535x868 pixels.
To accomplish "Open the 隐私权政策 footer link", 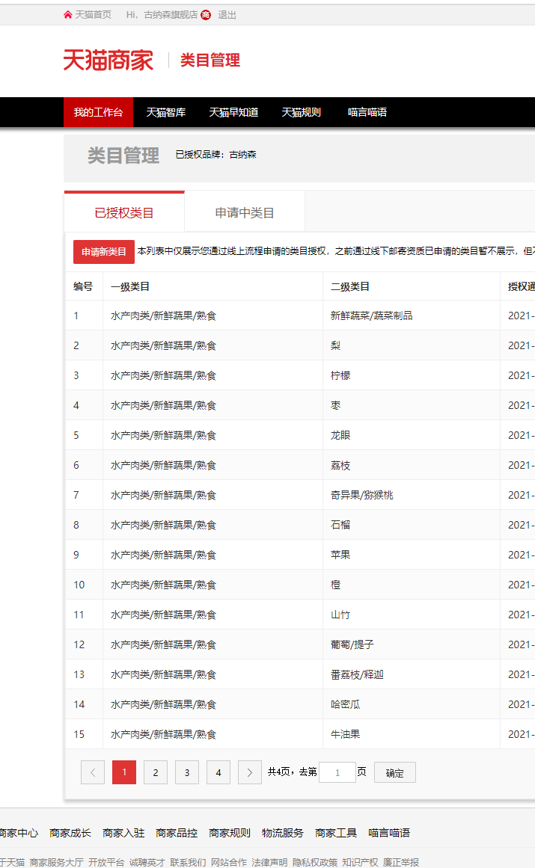I will 315,863.
